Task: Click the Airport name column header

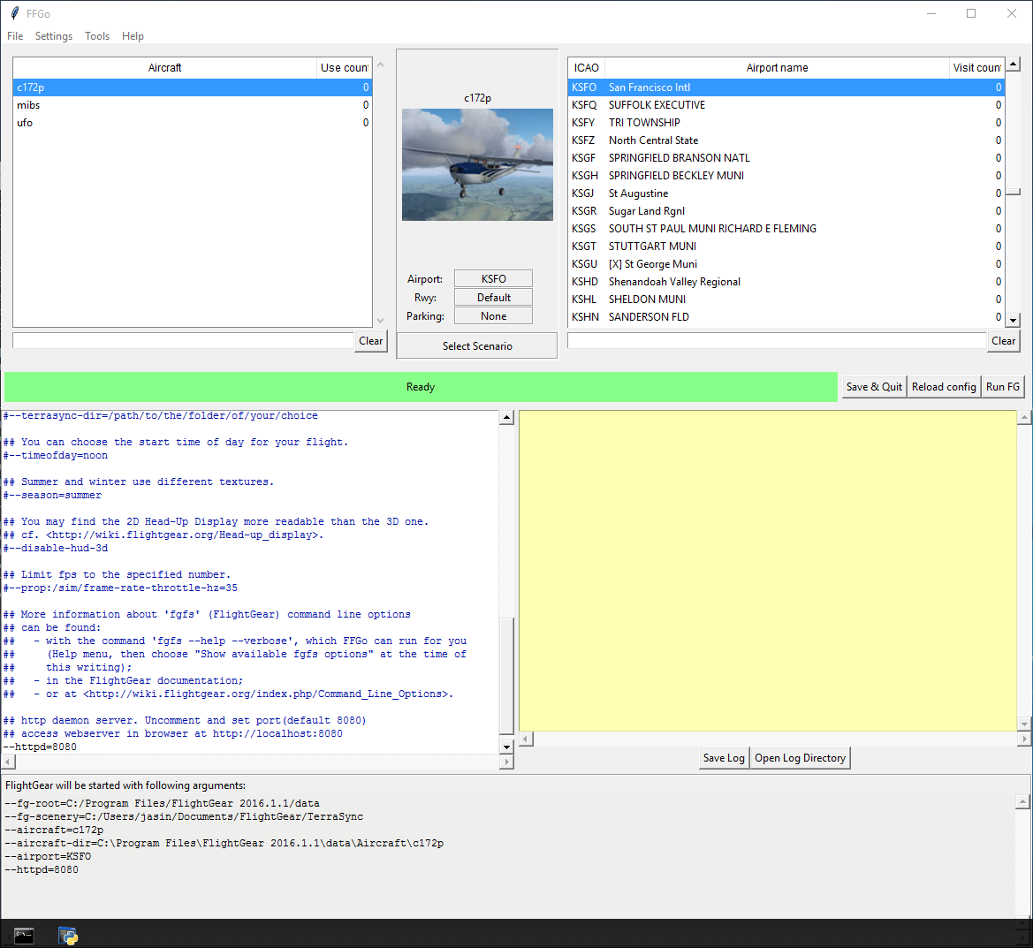Action: coord(777,68)
